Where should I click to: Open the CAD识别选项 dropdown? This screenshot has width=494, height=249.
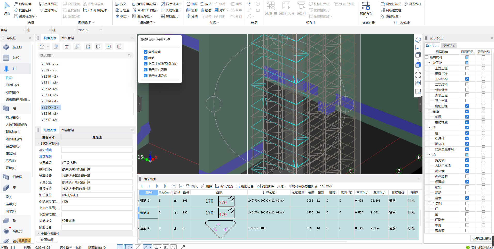(97, 10)
